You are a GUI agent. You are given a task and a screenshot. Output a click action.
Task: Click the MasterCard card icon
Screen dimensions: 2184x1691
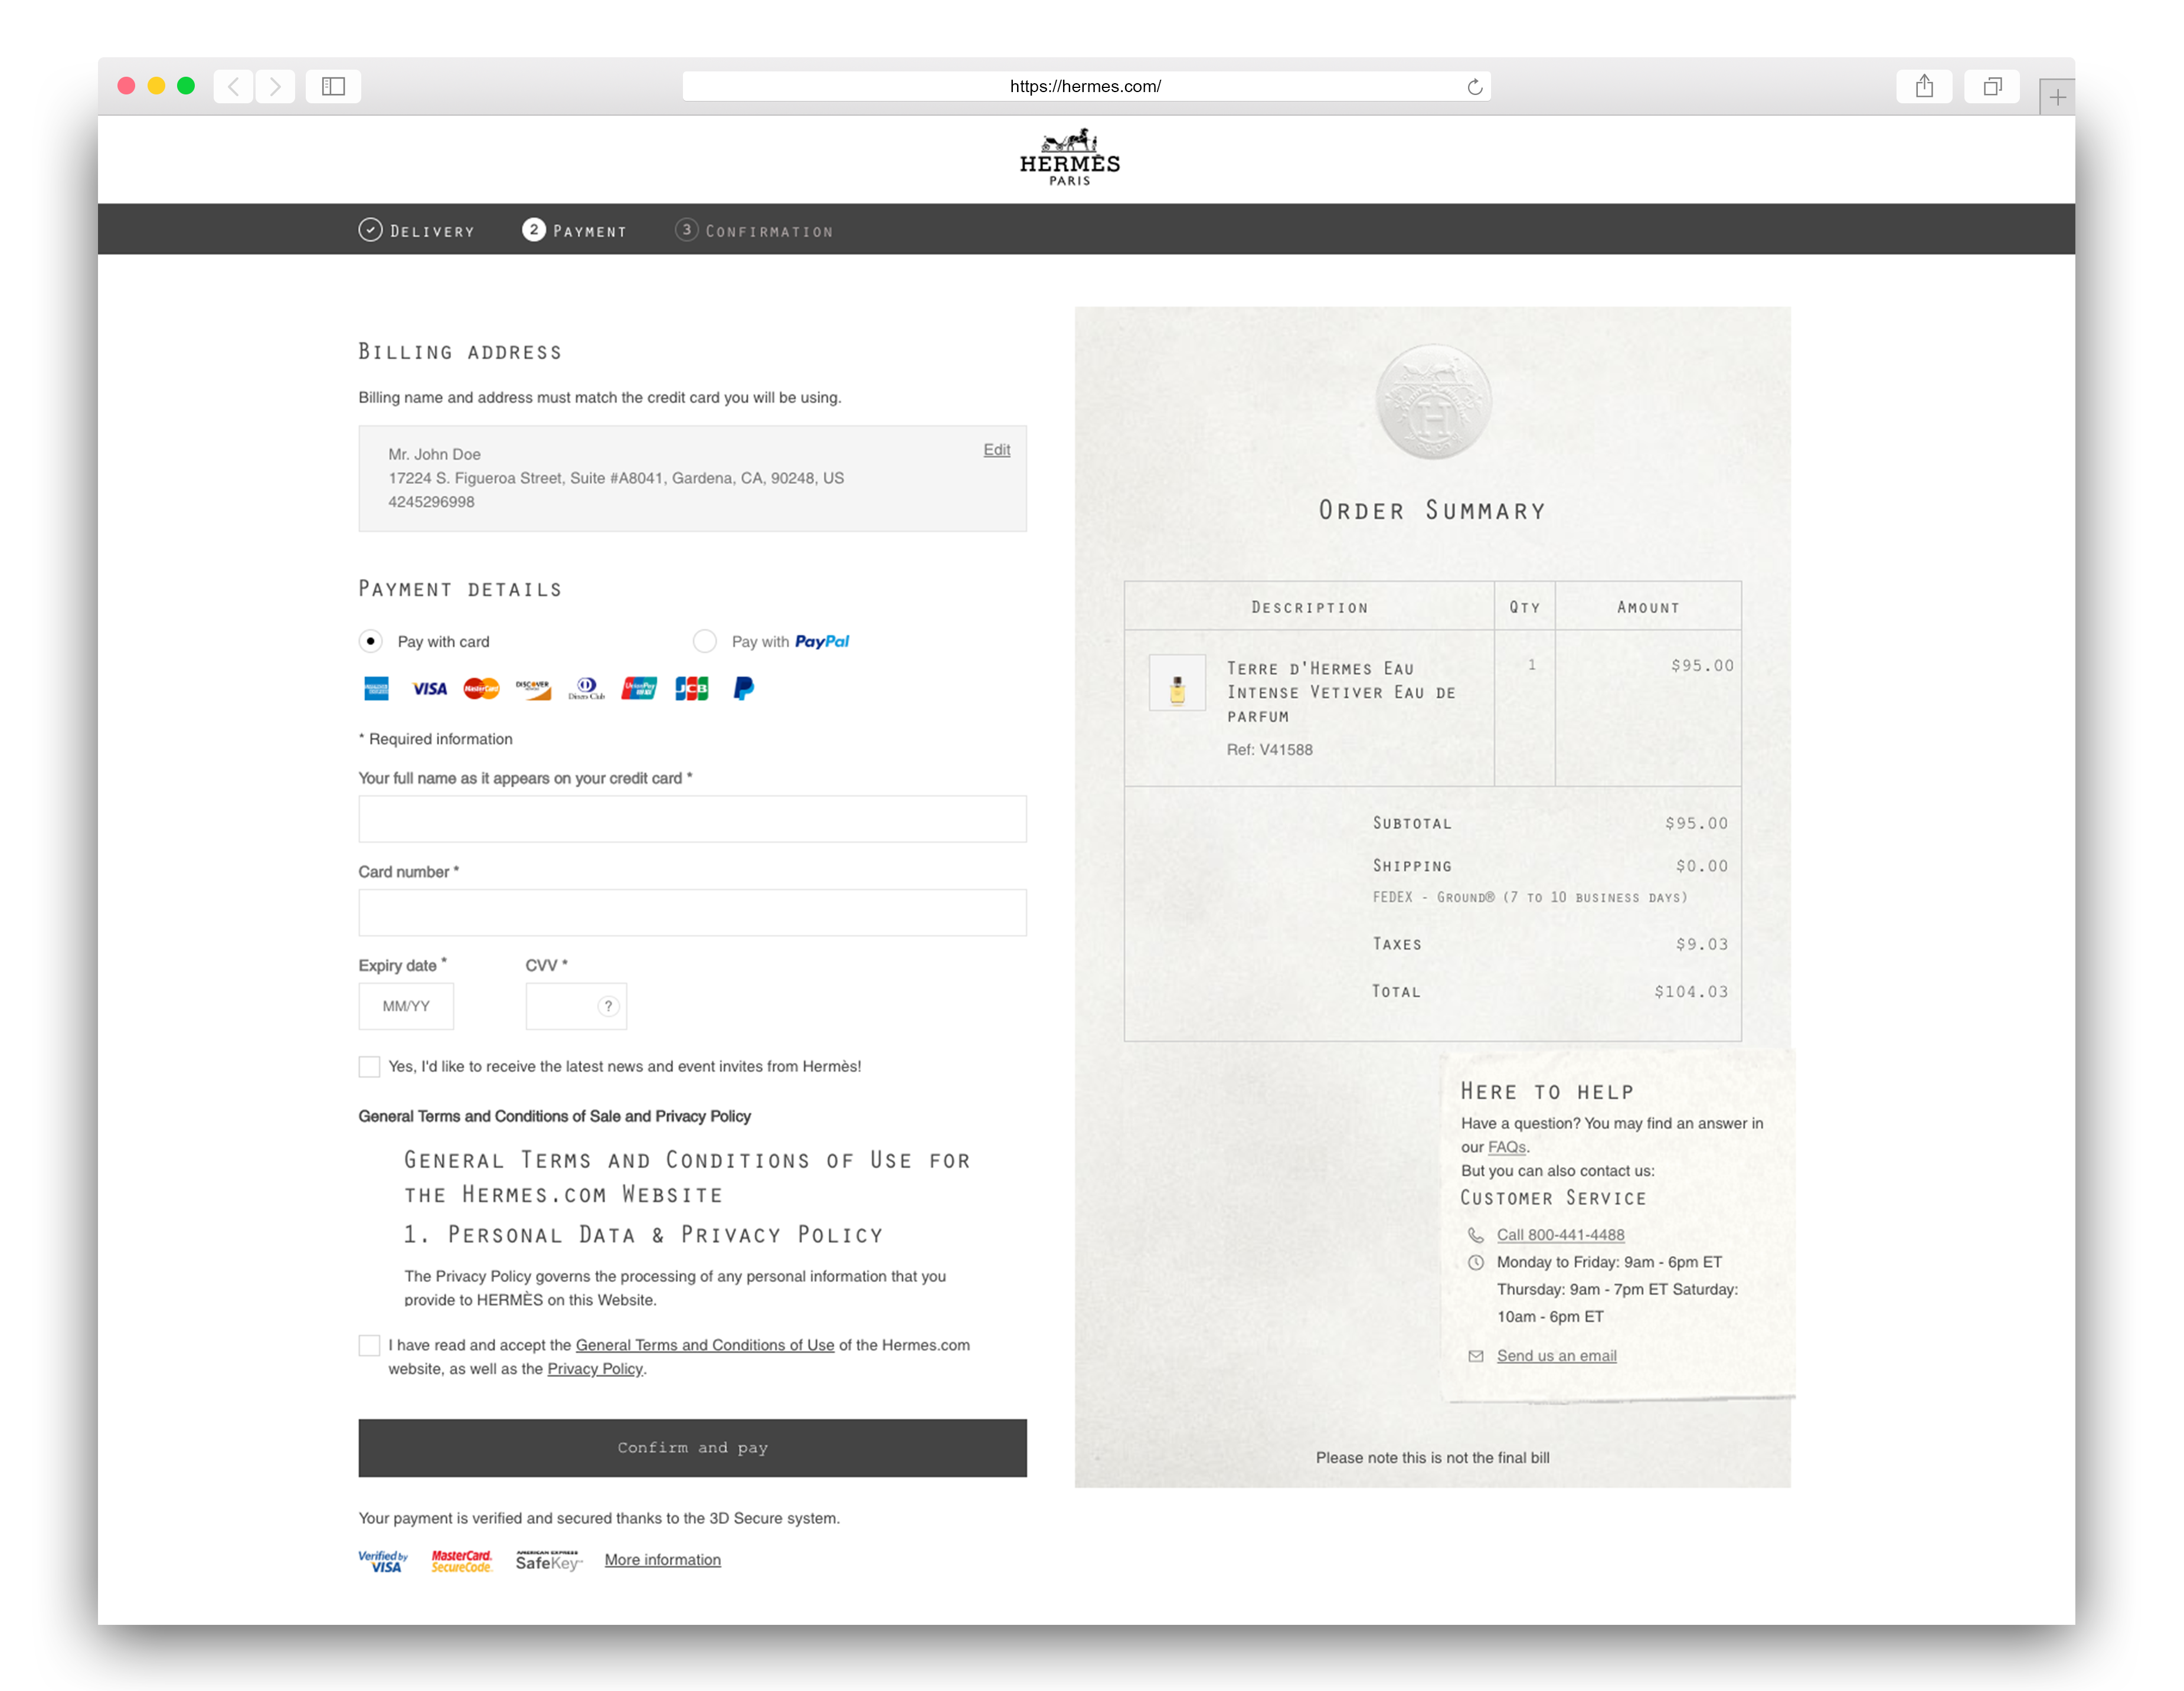pyautogui.click(x=482, y=688)
